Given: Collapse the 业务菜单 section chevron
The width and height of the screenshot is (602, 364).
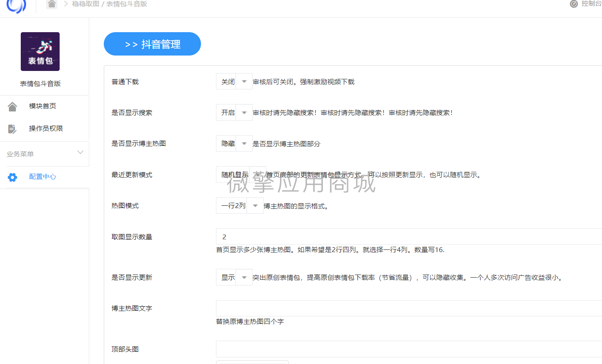Looking at the screenshot, I should tap(80, 152).
